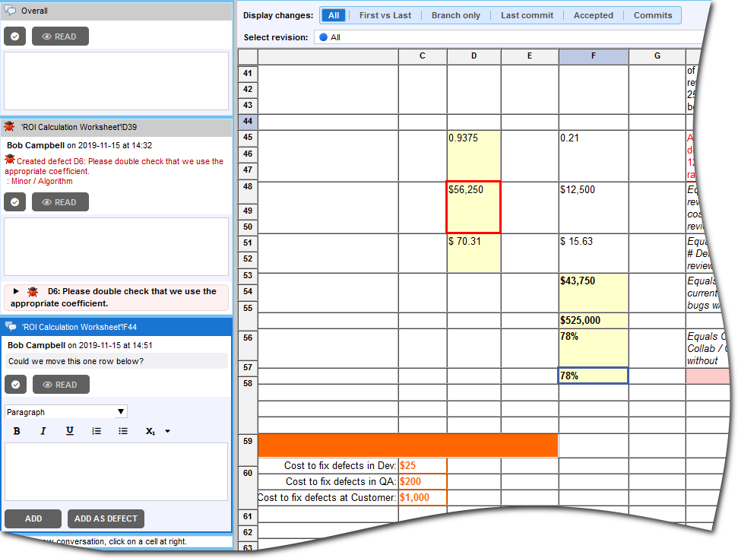
Task: Click the F44 comment text area
Action: (x=116, y=471)
